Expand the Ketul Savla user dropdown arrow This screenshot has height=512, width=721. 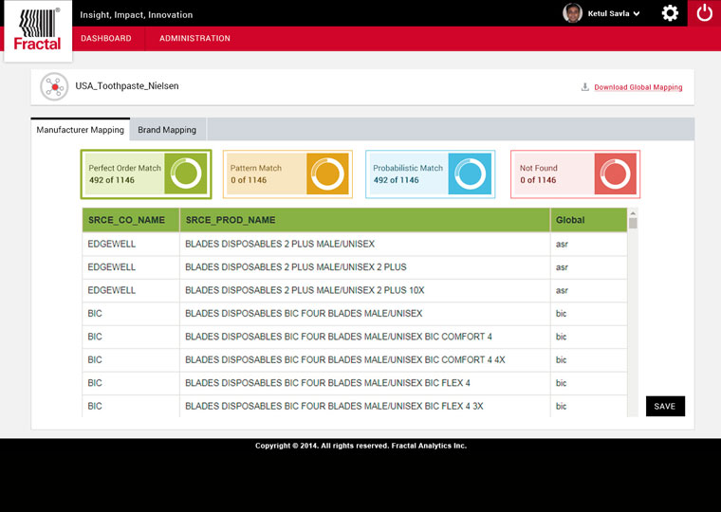coord(637,14)
